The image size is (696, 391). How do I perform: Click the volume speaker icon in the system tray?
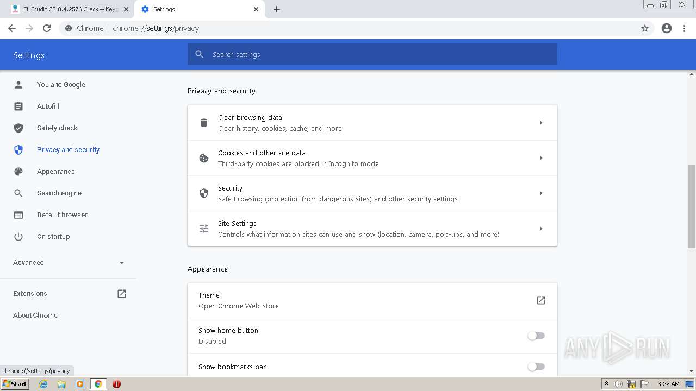(618, 384)
